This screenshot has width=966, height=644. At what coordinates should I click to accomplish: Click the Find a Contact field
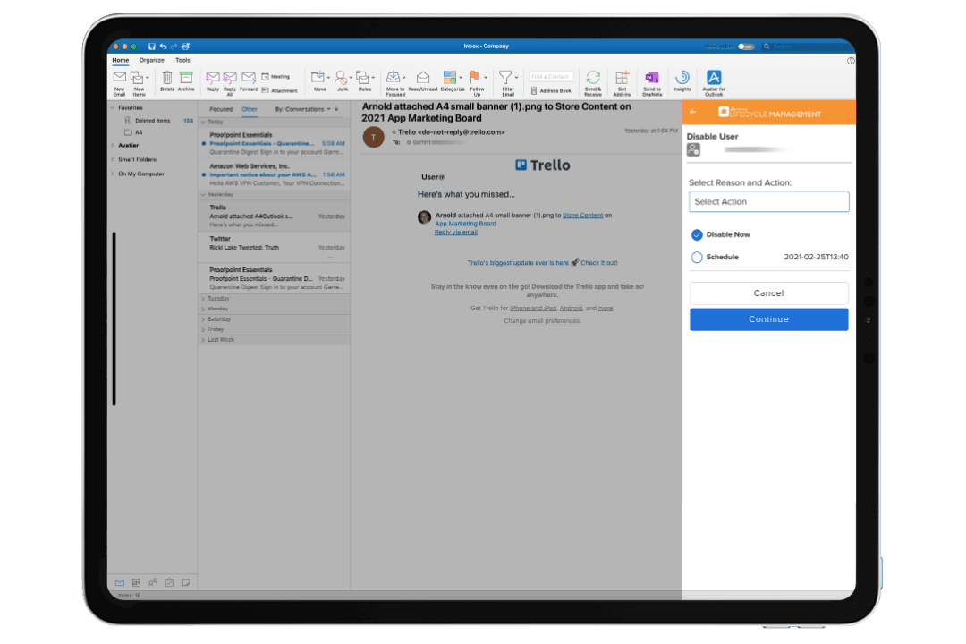551,77
